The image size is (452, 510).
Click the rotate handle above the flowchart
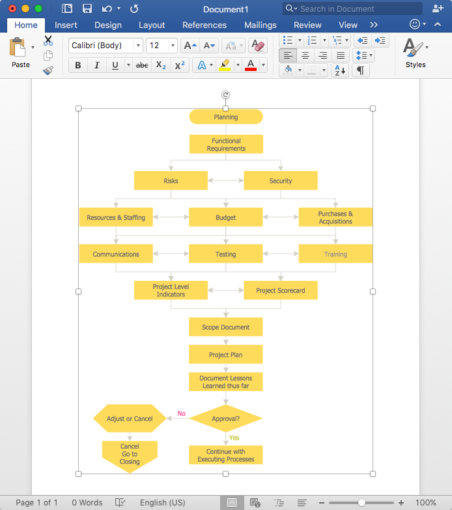[x=226, y=94]
